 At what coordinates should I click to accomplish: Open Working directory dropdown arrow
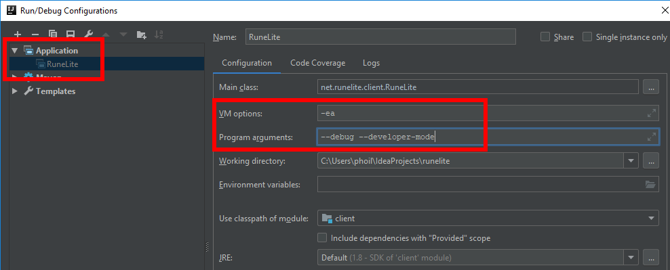[631, 161]
